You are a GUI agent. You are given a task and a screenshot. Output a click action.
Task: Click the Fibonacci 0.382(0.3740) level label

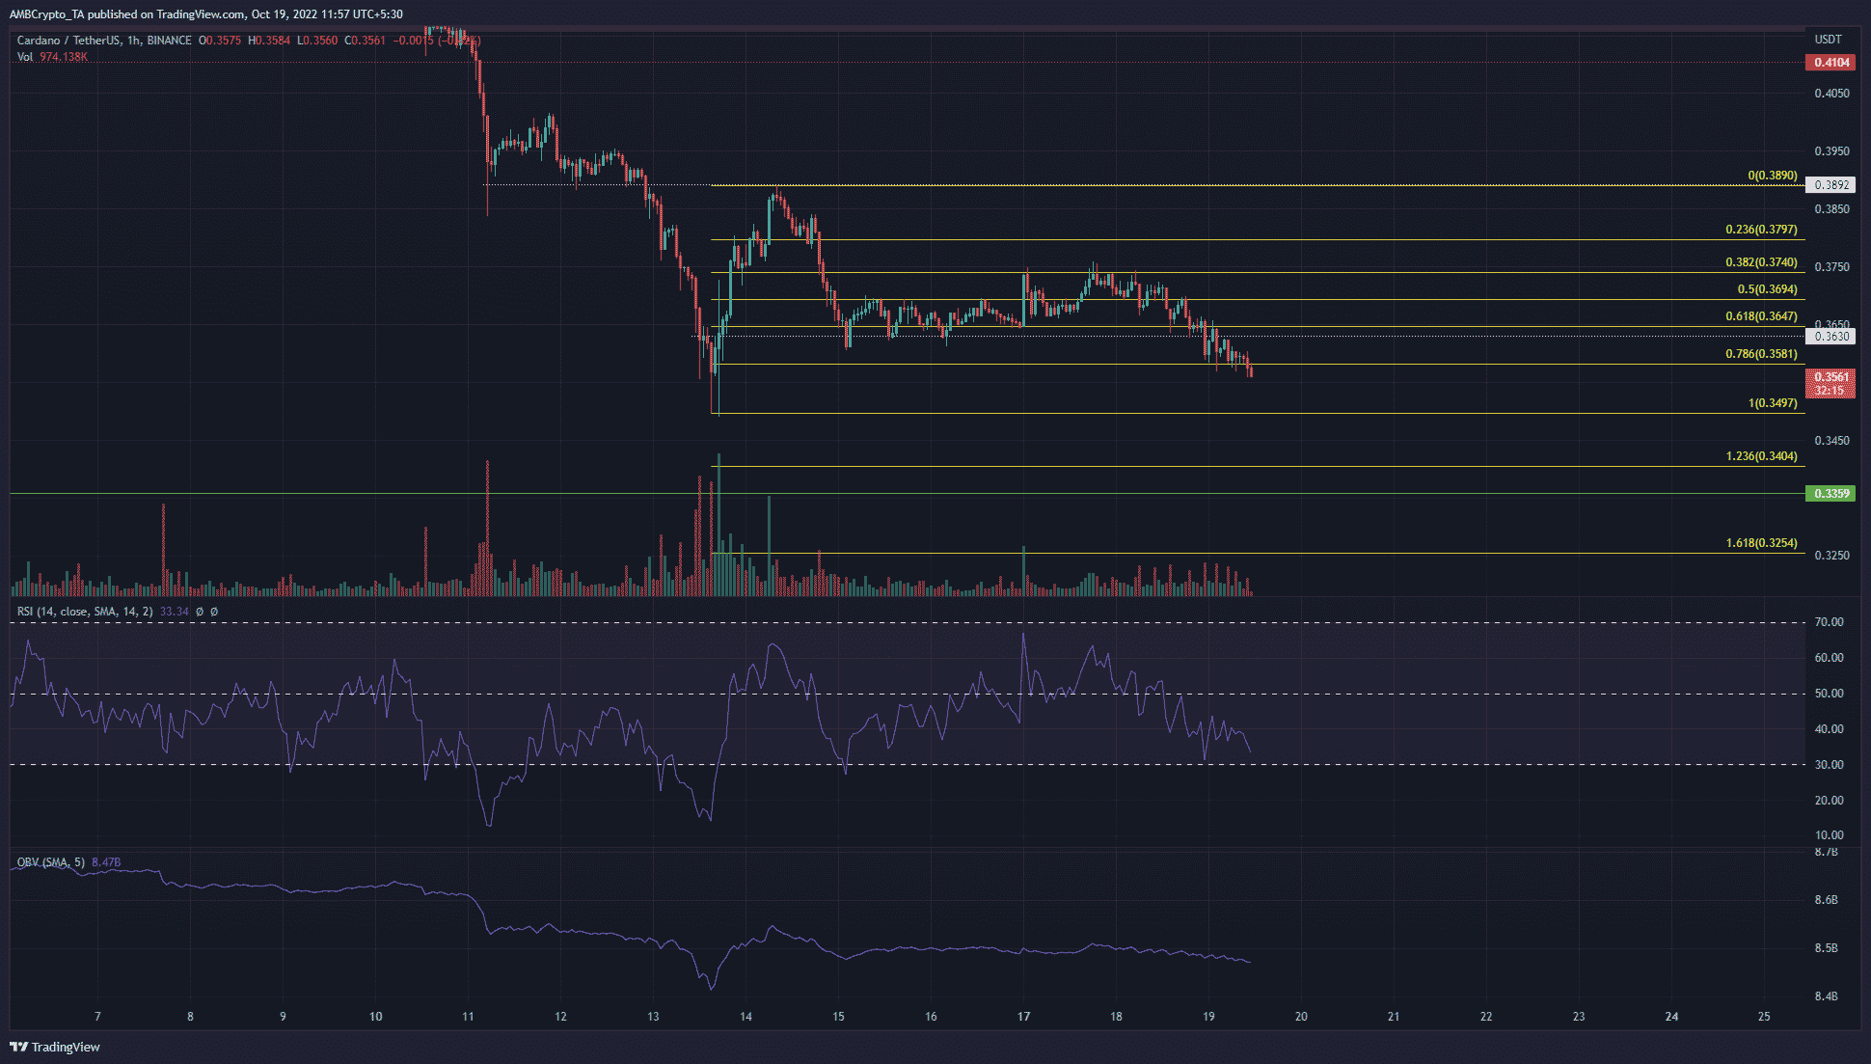pyautogui.click(x=1762, y=262)
